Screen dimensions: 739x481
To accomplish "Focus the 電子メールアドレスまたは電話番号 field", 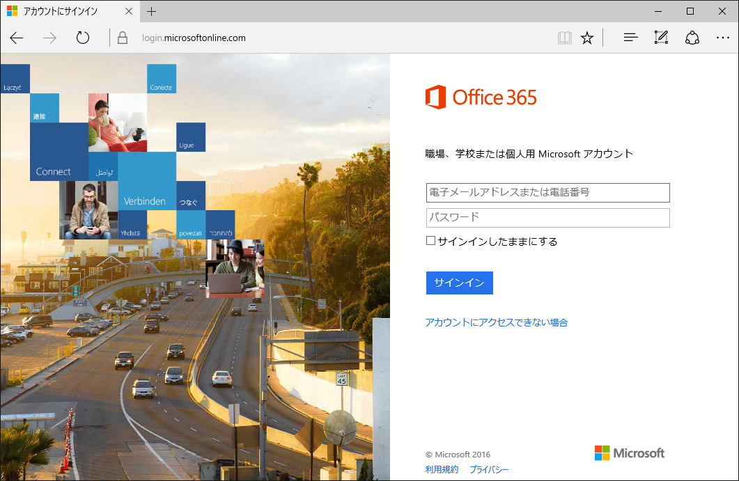I will pos(547,193).
